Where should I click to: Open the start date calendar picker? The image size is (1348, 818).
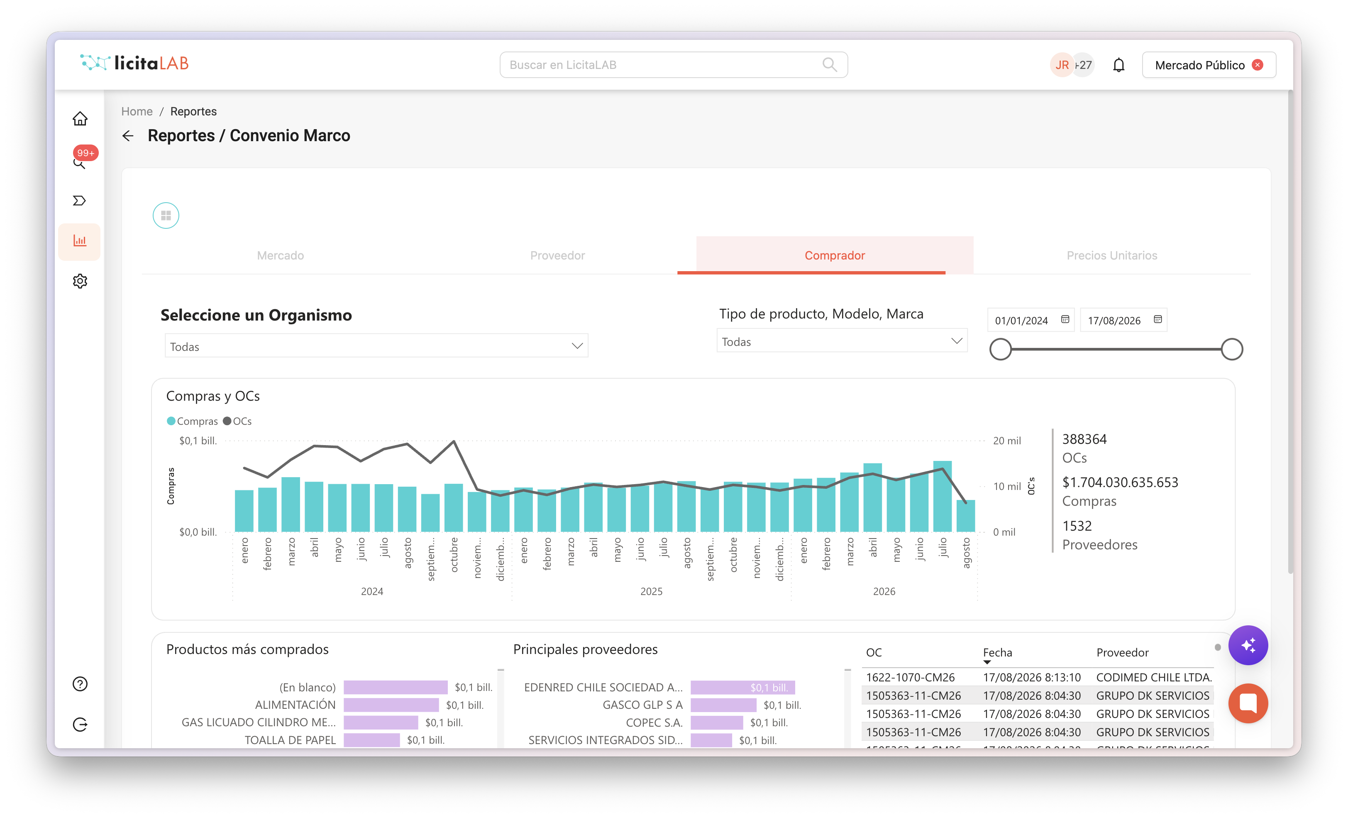(1065, 320)
